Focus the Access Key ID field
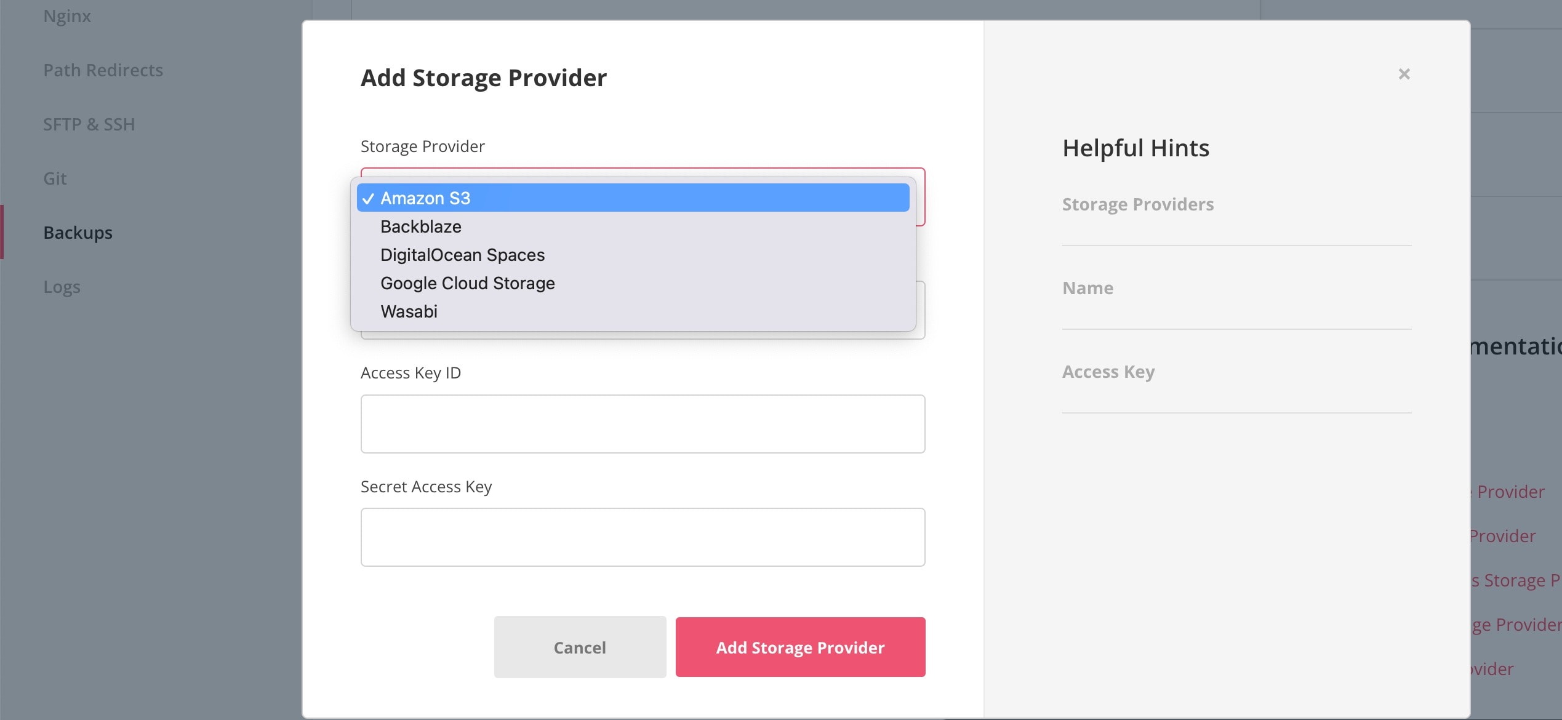 643,424
